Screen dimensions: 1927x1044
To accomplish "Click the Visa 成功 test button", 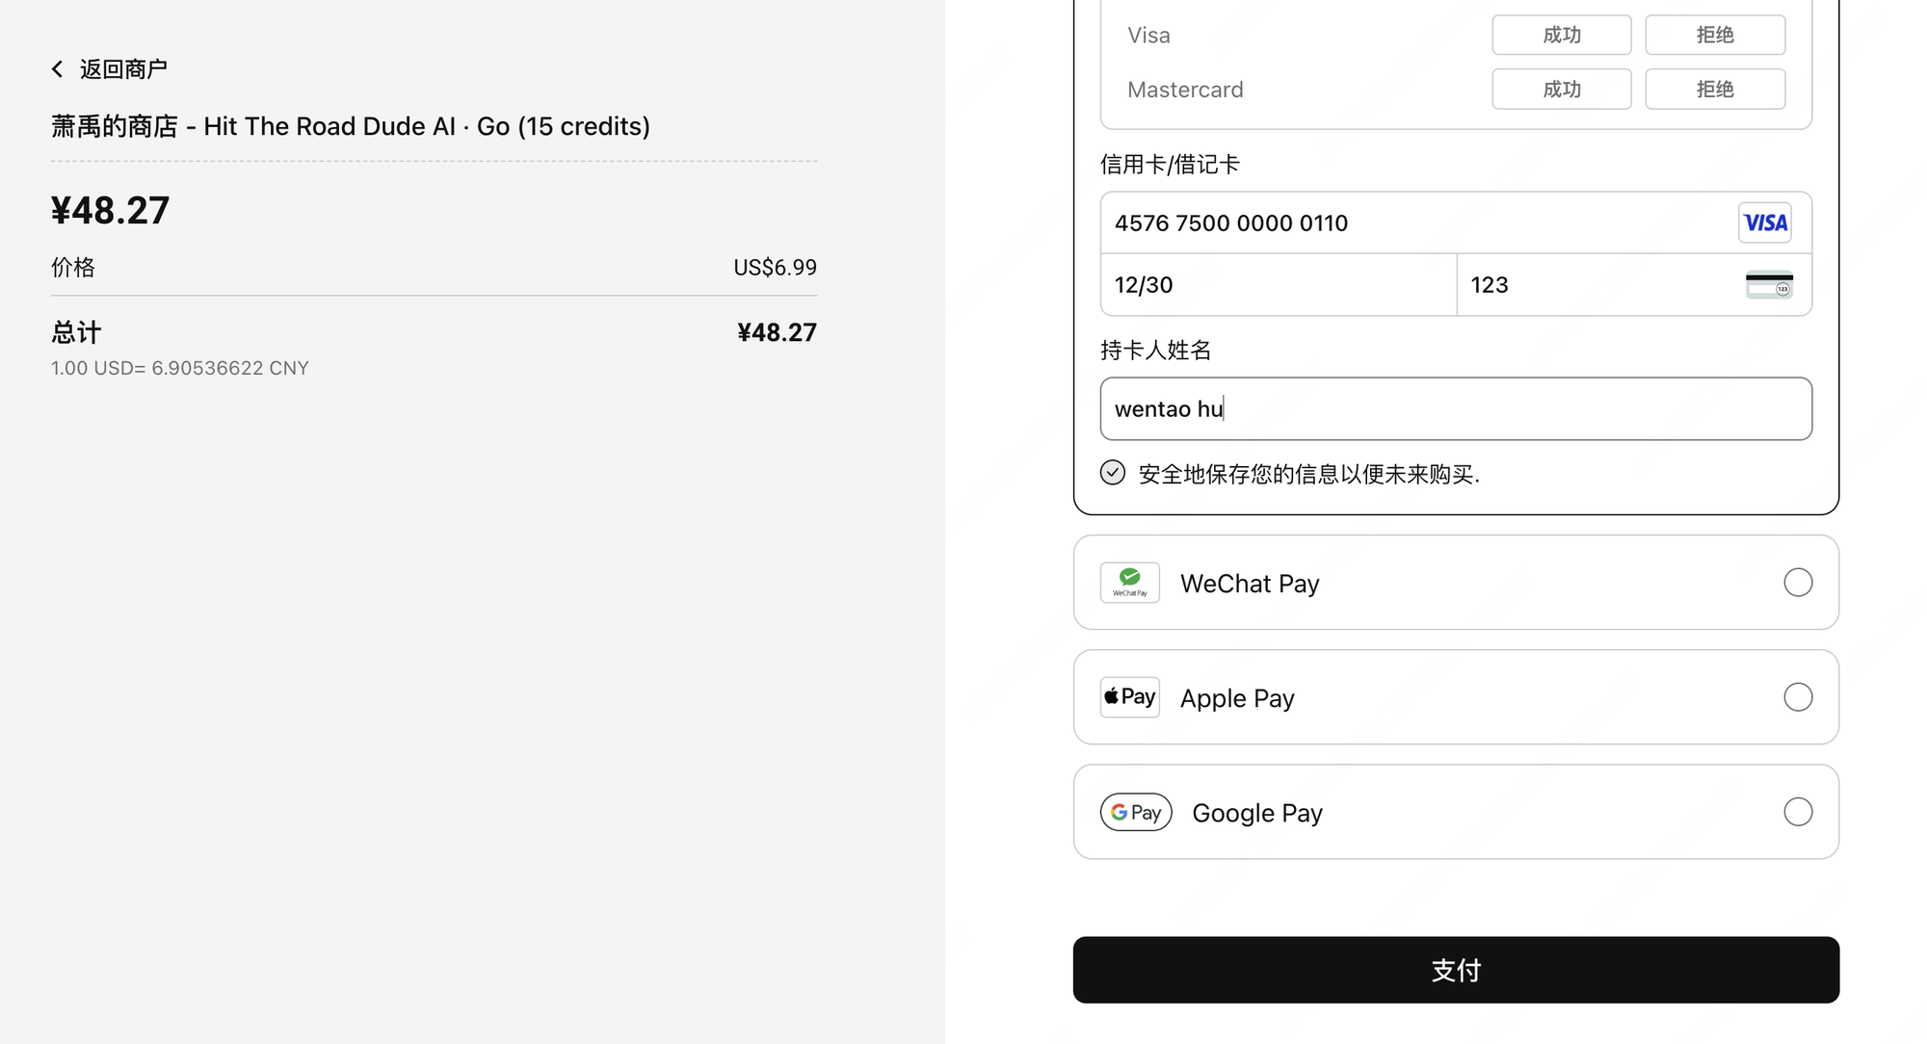I will pos(1562,35).
